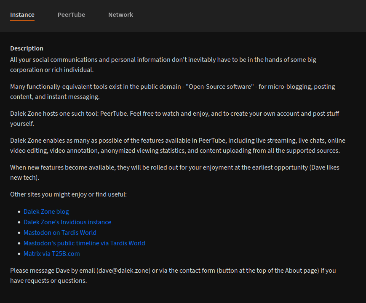The height and width of the screenshot is (303, 366).
Task: Open the Tardis World Mastodon hyperlink
Action: pyautogui.click(x=60, y=232)
